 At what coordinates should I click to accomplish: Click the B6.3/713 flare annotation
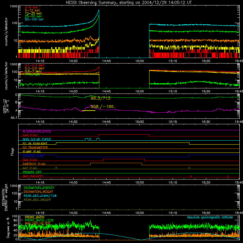pos(101,98)
